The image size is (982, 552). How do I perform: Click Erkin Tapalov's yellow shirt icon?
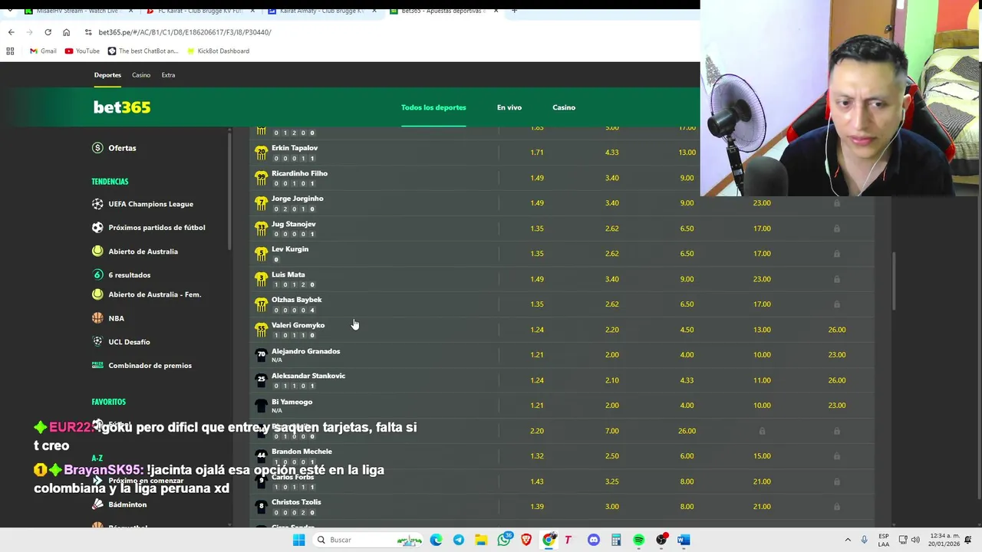[x=261, y=153]
